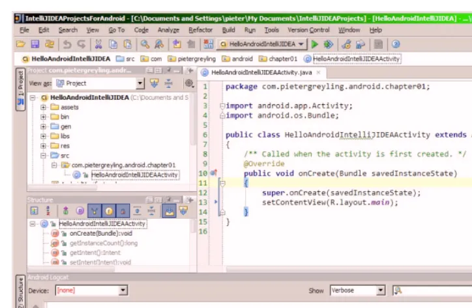Toggle Show Fields yellow f button
The image size is (472, 308).
pos(109,211)
